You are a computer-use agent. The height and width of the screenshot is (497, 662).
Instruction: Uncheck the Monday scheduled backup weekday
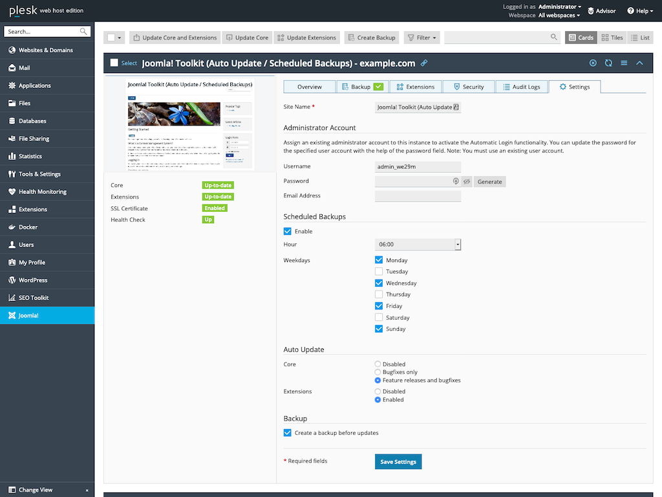click(378, 260)
